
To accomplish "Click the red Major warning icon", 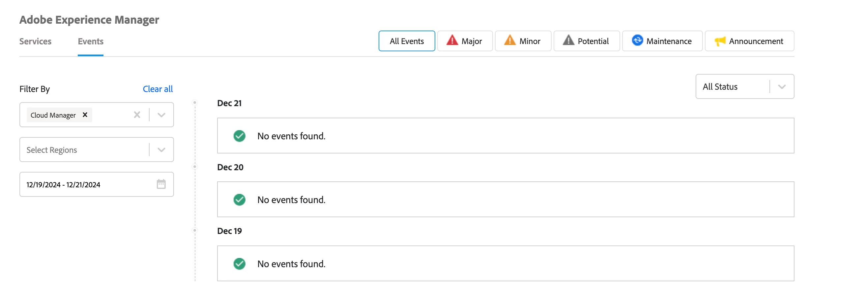I will [x=452, y=40].
